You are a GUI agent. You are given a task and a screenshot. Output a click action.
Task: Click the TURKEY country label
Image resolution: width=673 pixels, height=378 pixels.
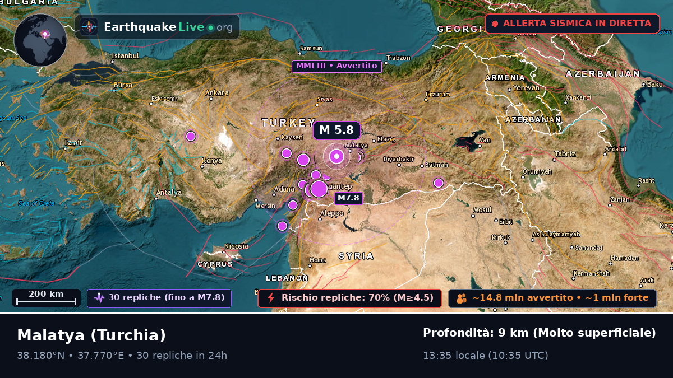(x=289, y=123)
